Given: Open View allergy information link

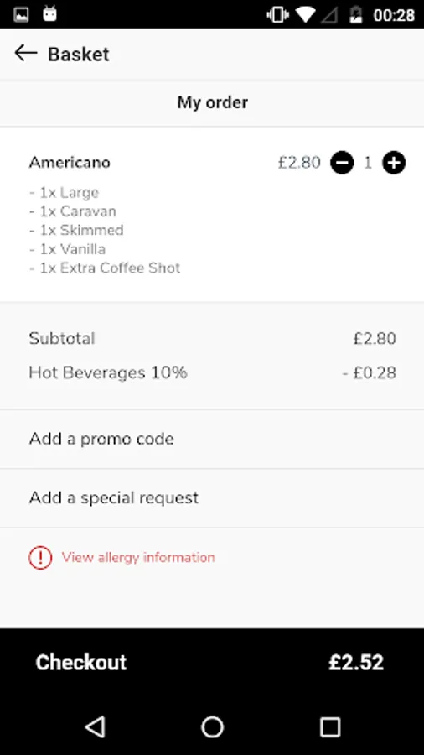Looking at the screenshot, I should pyautogui.click(x=138, y=558).
